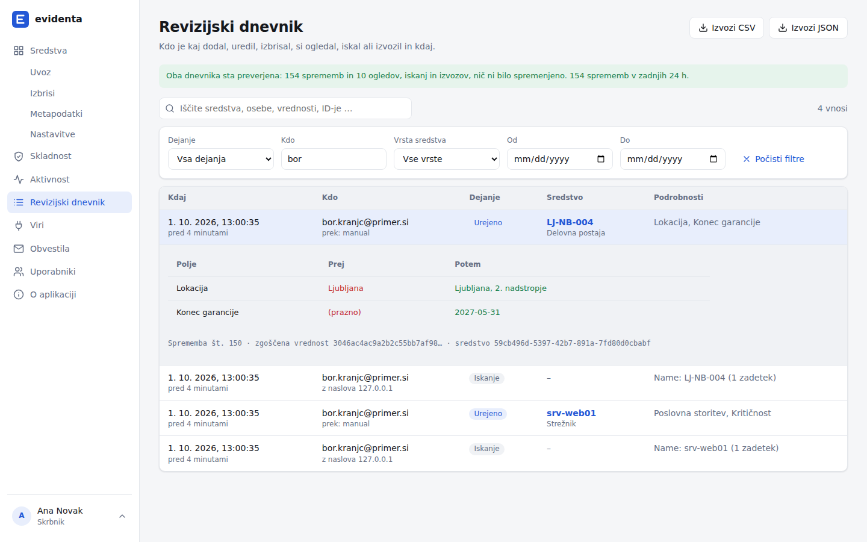The height and width of the screenshot is (542, 867).
Task: Expand the Ana Novak user menu chevron
Action: click(122, 516)
